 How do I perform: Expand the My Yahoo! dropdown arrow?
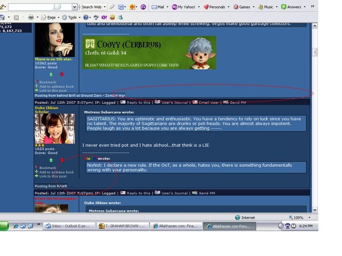[199, 7]
